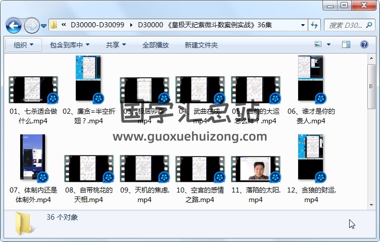Change view with the views icon
Image resolution: width=380 pixels, height=242 pixels.
click(x=318, y=44)
